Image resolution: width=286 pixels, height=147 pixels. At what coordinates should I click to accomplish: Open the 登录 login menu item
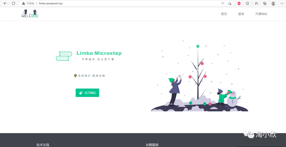point(241,14)
